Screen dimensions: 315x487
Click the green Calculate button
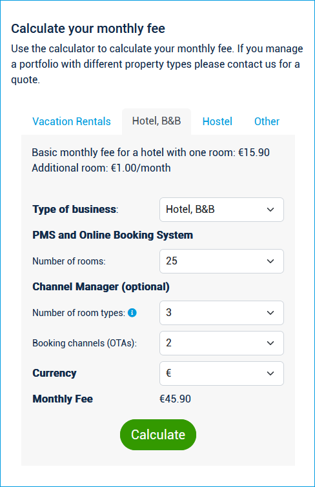pos(158,435)
